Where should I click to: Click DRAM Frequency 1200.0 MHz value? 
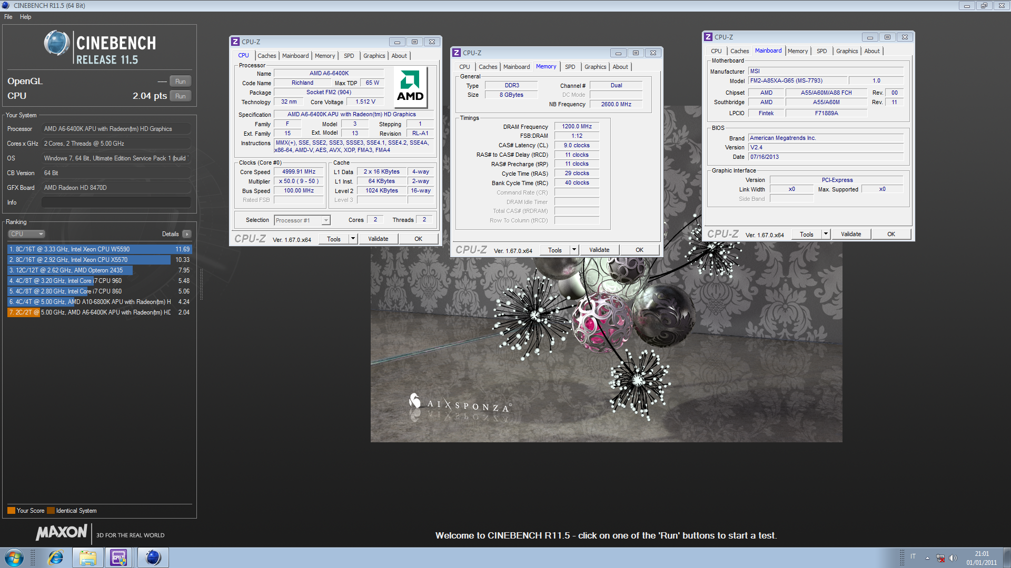click(x=577, y=127)
